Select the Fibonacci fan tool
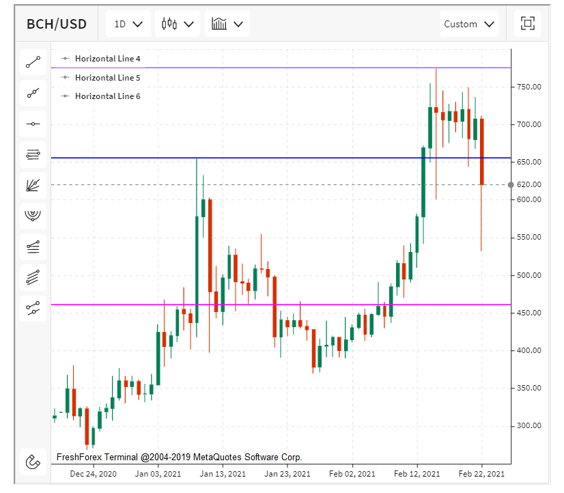The width and height of the screenshot is (564, 493). tap(33, 186)
